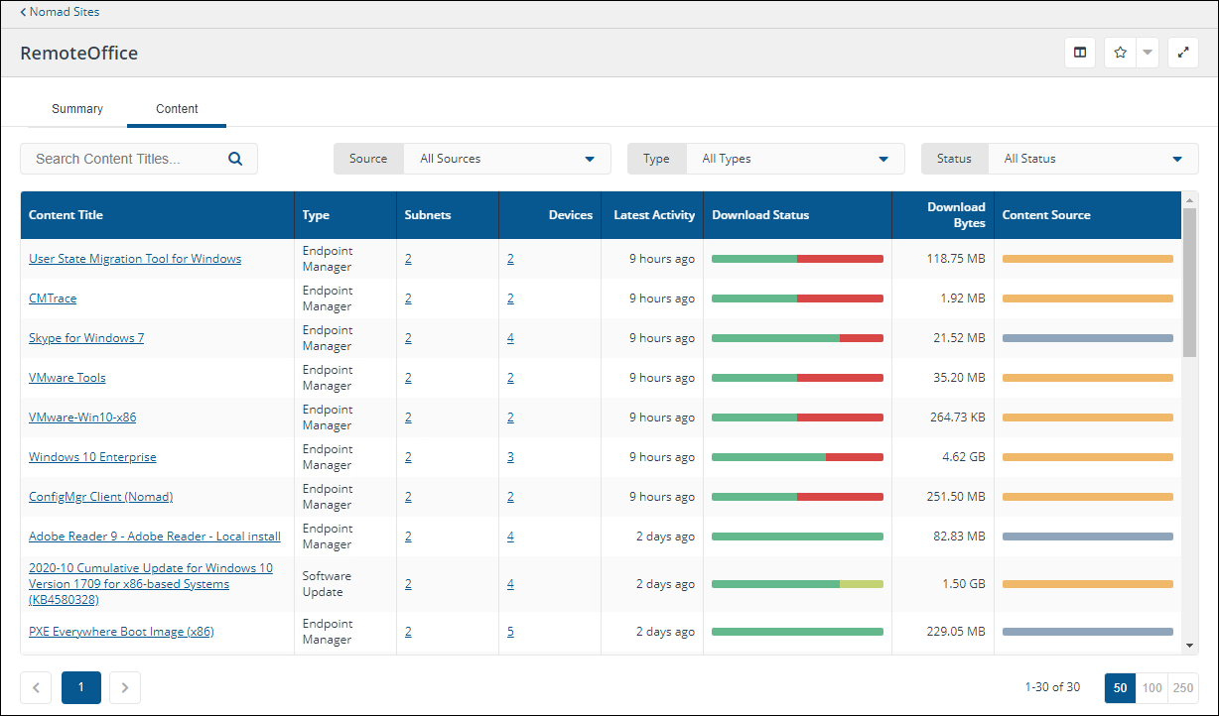1219x716 pixels.
Task: Click Skype for Windows 7 download status bar
Action: pyautogui.click(x=797, y=338)
